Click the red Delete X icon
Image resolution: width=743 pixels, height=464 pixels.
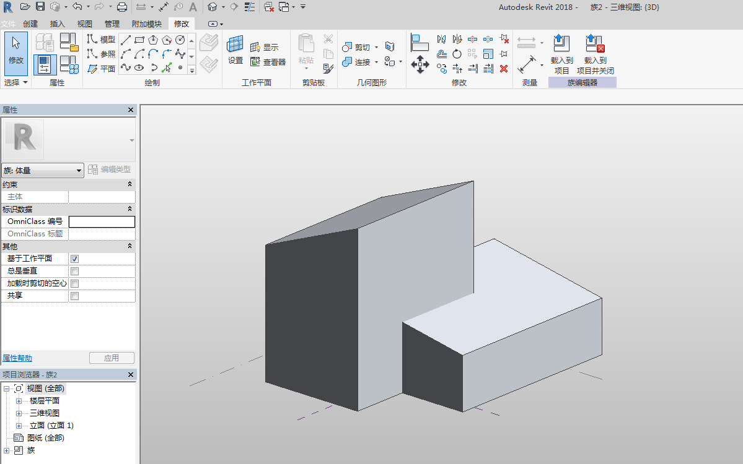click(504, 69)
